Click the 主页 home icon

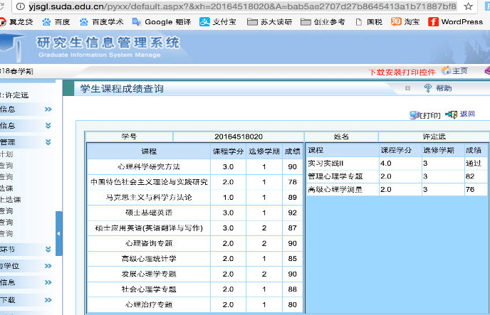[447, 70]
